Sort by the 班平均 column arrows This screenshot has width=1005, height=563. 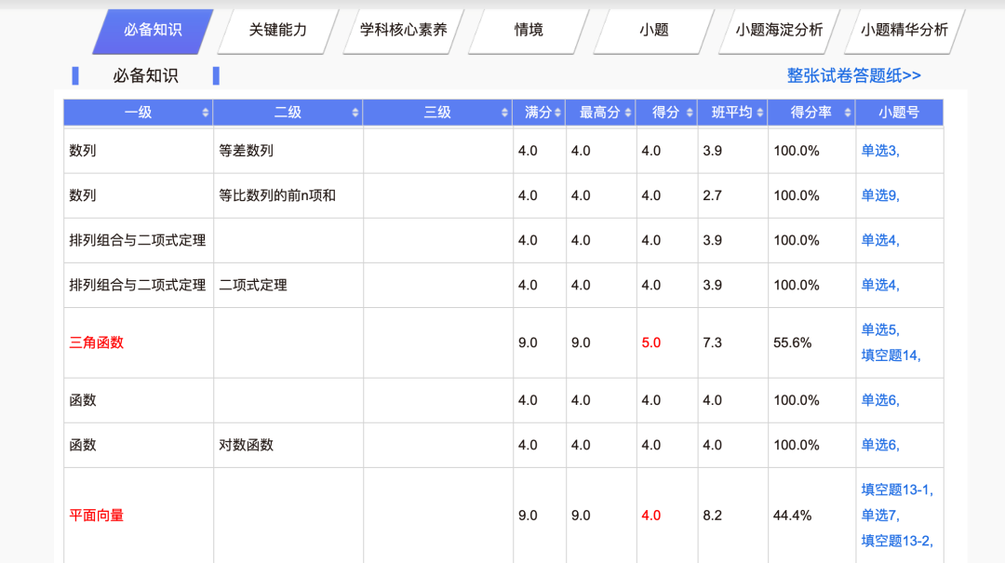click(x=760, y=113)
